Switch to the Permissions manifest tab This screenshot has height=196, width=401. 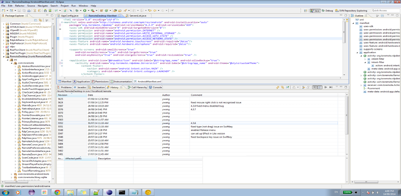tap(100, 82)
